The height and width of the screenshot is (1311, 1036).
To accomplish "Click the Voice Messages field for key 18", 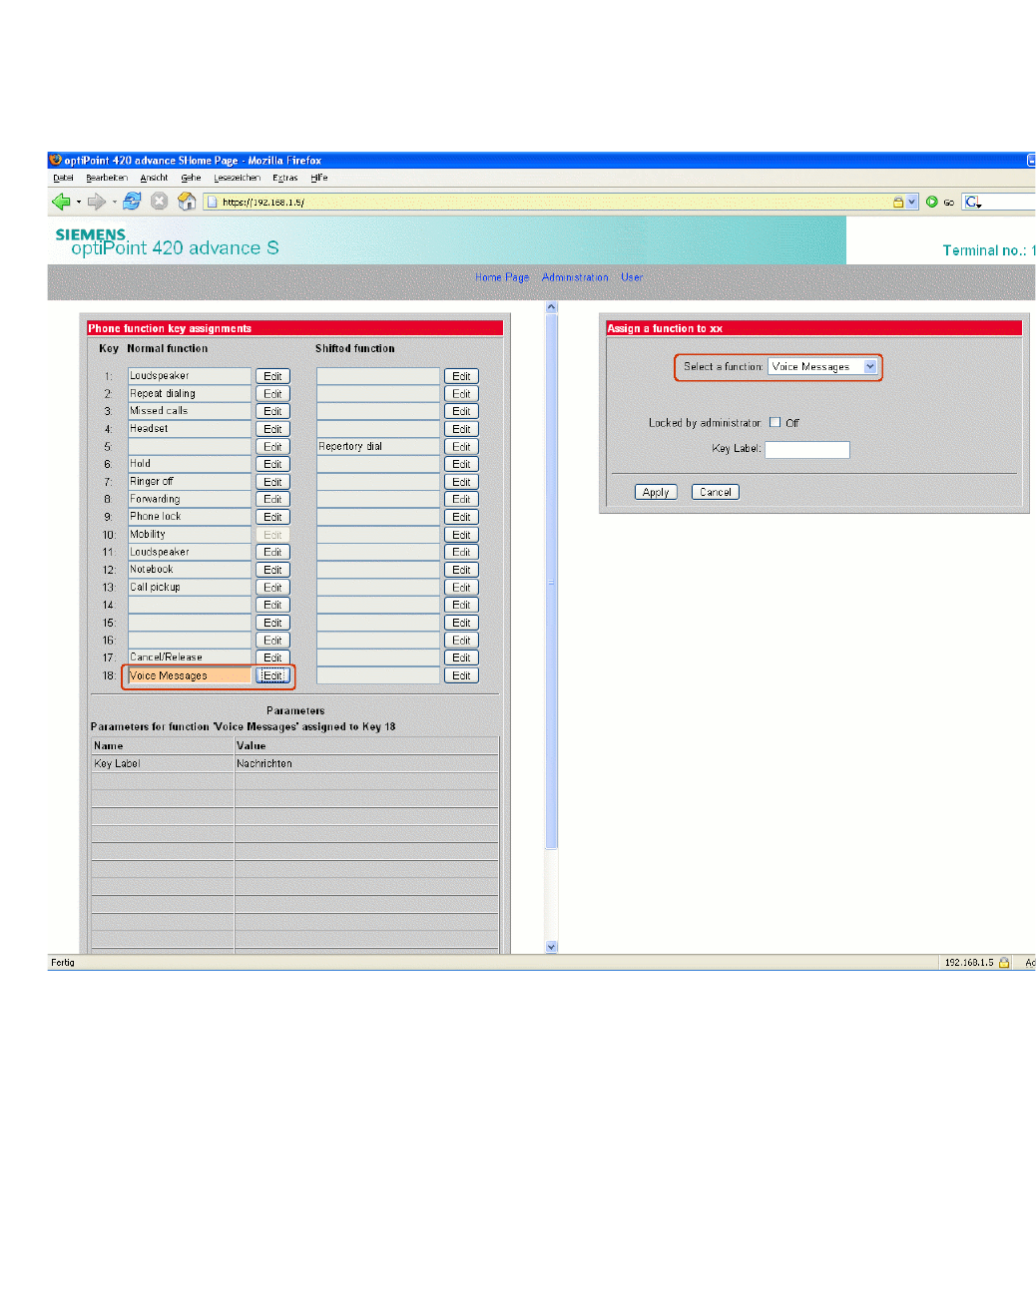I will coord(190,675).
